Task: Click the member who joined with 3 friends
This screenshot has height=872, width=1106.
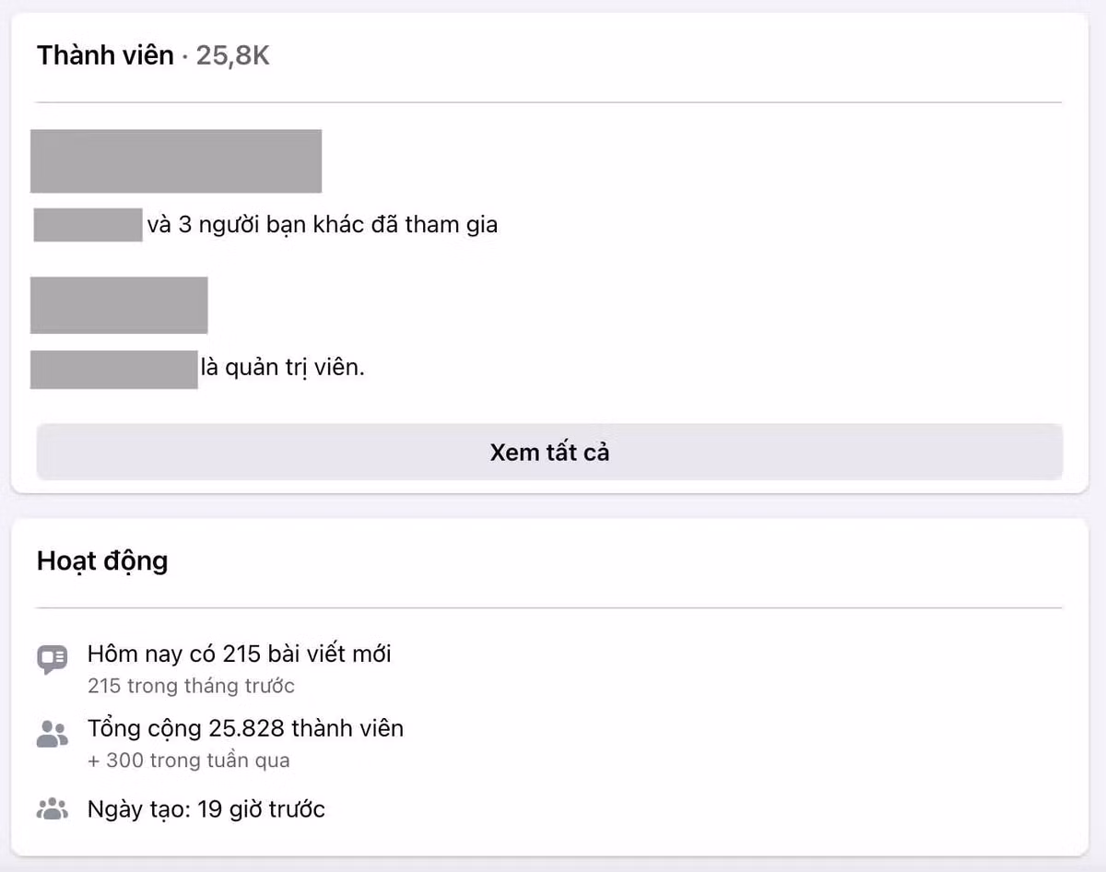Action: tap(88, 223)
